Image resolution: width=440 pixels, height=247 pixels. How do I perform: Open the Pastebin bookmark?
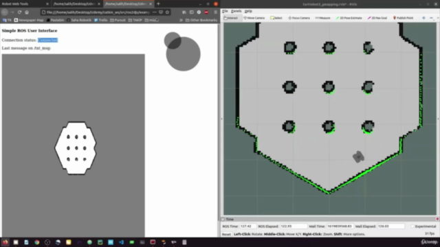point(55,20)
